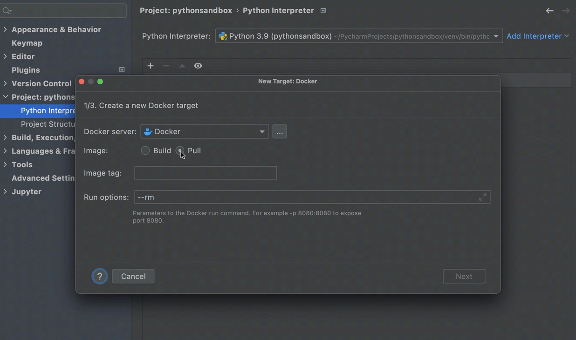Viewport: 576px width, 340px height.
Task: Expand the Run options field editor
Action: pos(483,197)
